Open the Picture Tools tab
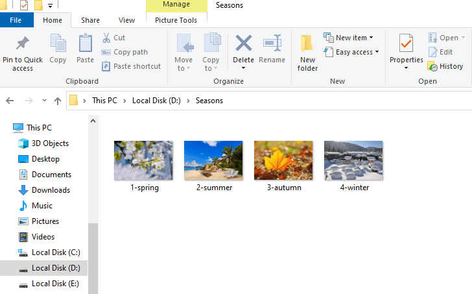The width and height of the screenshot is (472, 294). 176,20
